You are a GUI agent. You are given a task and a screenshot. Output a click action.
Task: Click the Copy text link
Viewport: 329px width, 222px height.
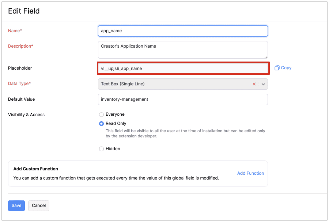[x=286, y=68]
